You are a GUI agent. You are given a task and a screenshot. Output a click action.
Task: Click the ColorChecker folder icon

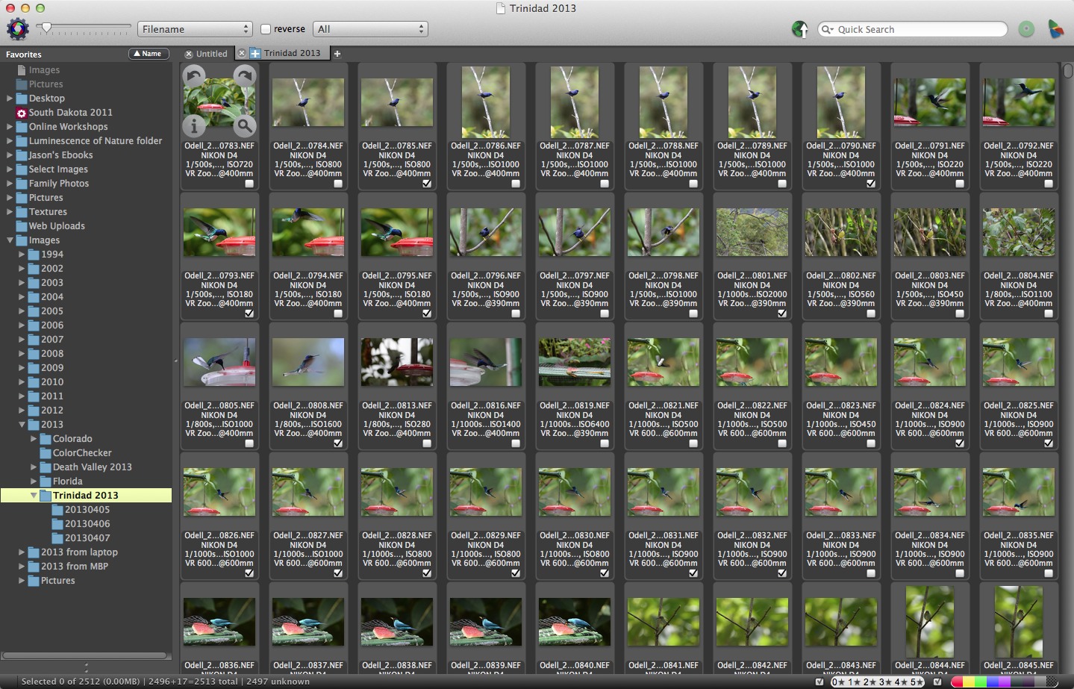(46, 453)
